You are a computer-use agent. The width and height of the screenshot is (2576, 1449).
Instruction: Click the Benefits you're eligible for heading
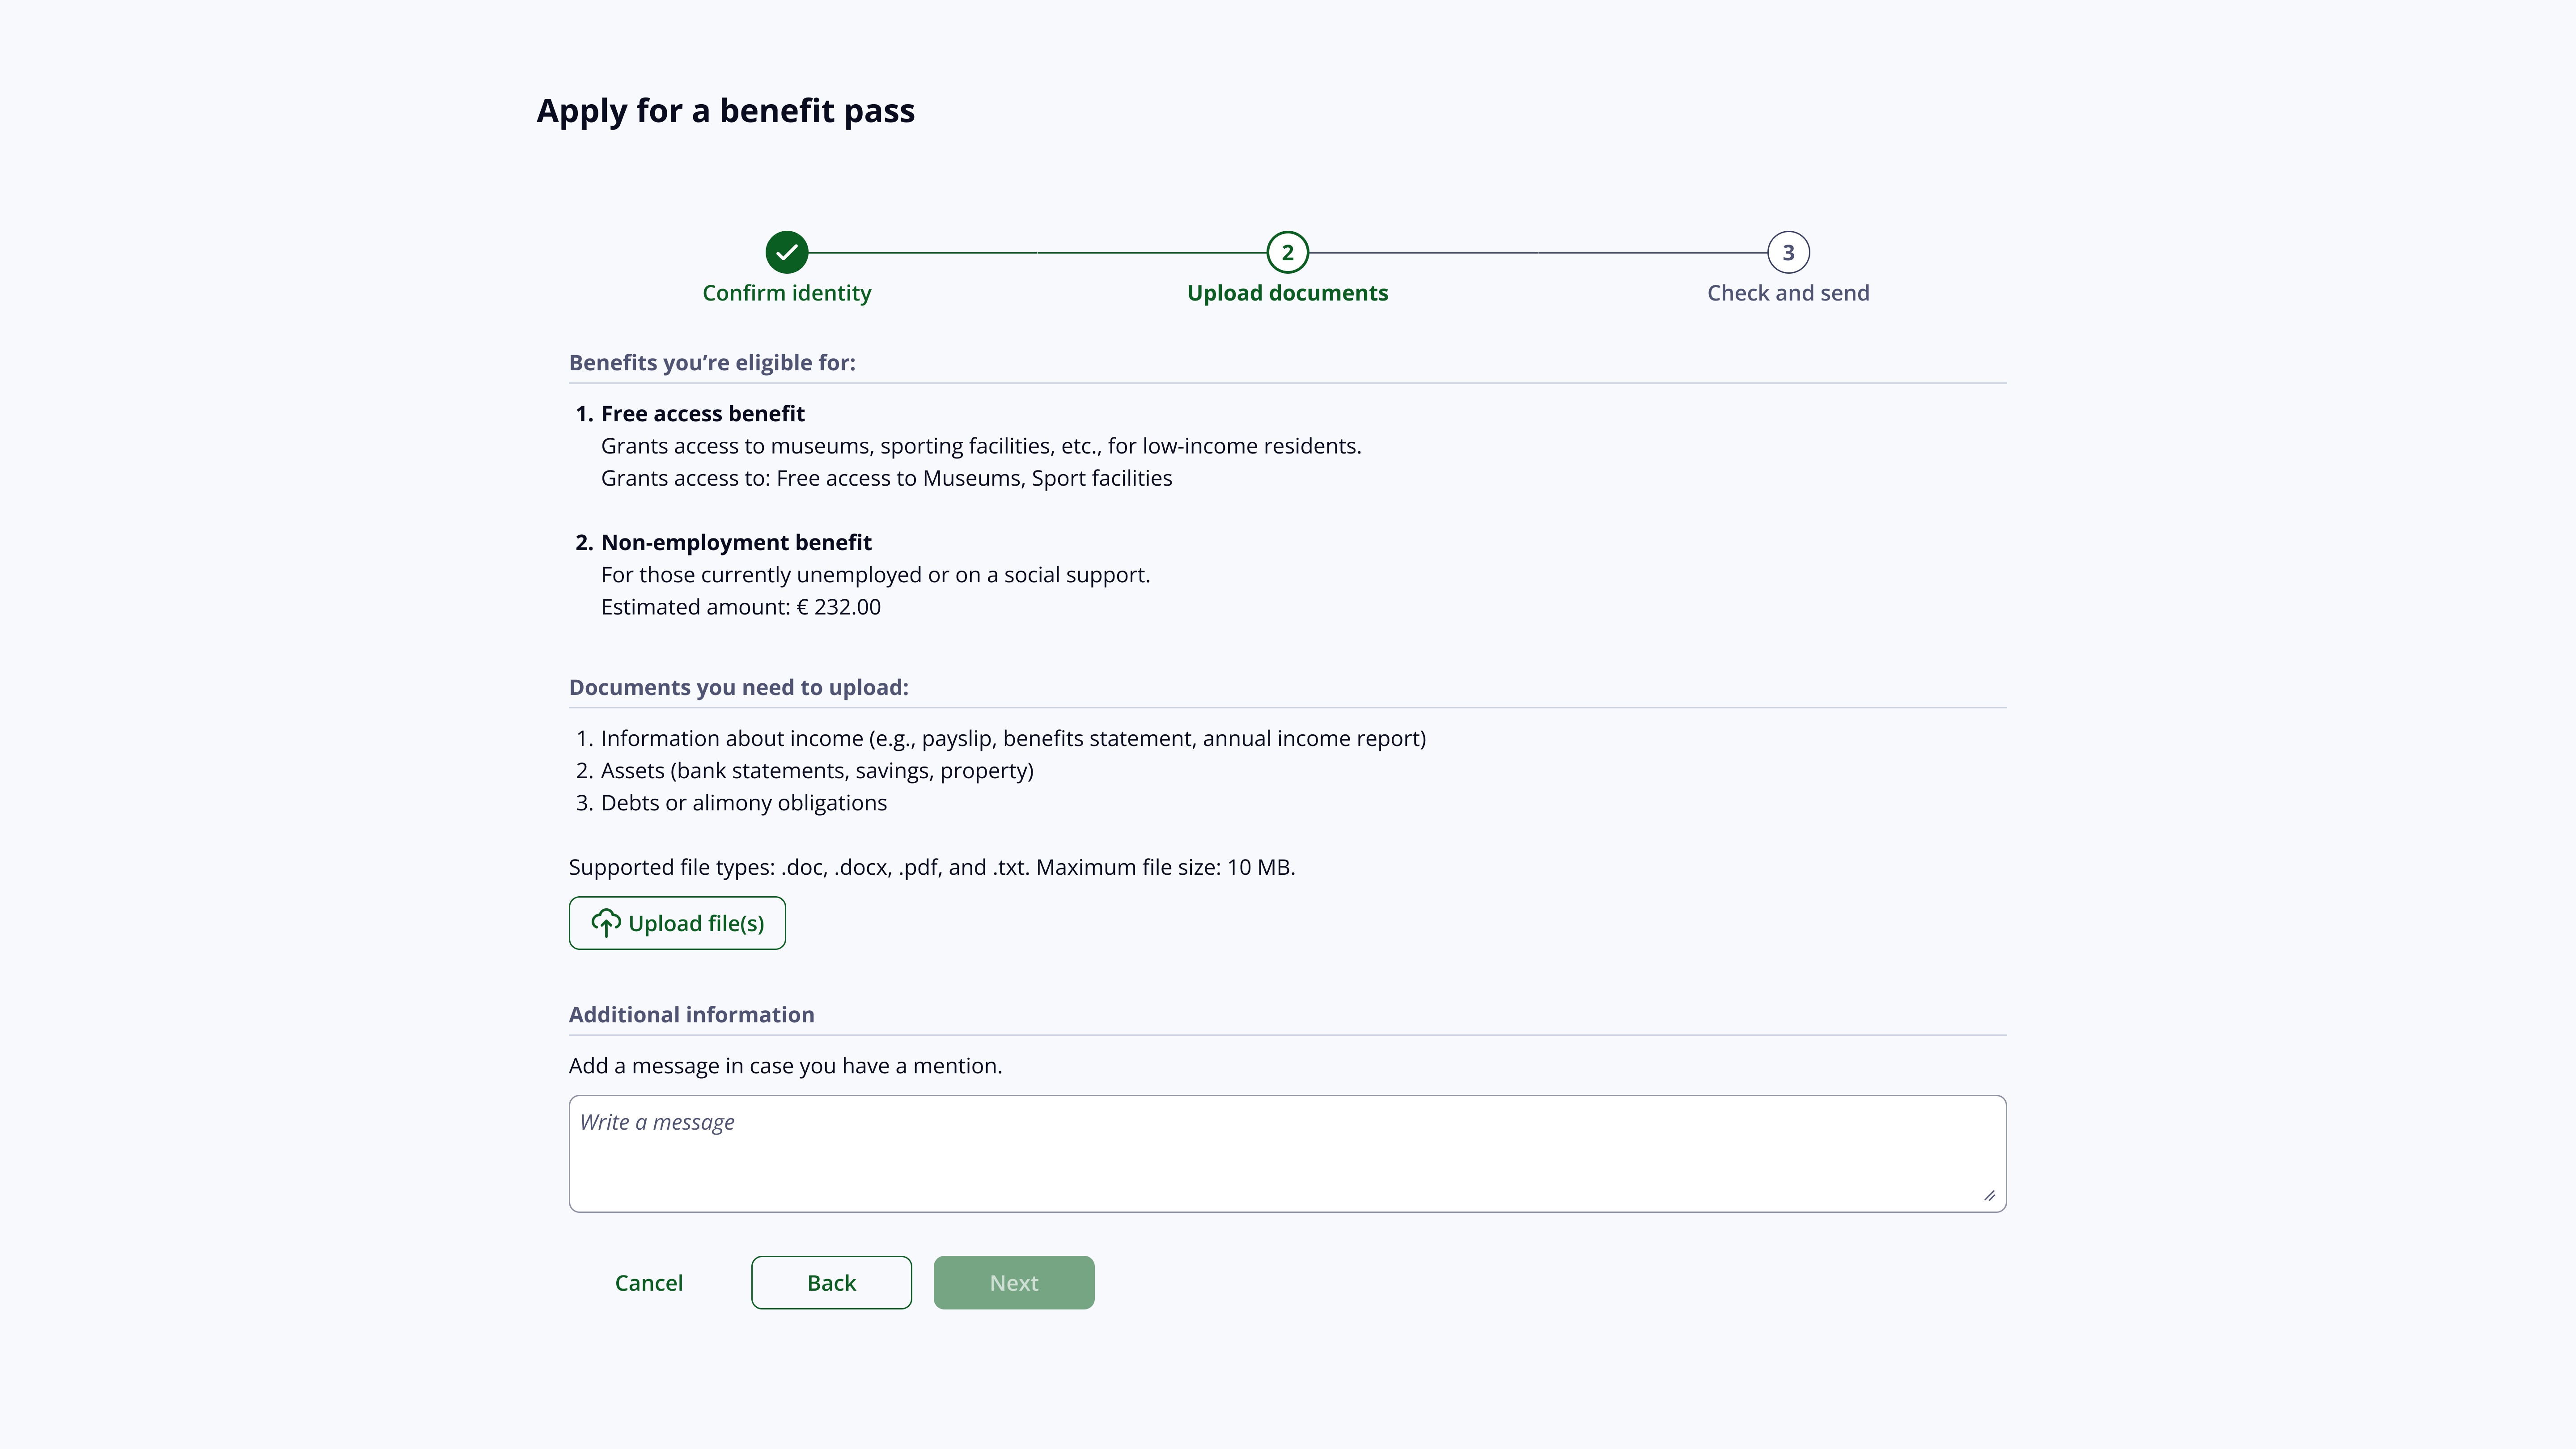pos(712,363)
